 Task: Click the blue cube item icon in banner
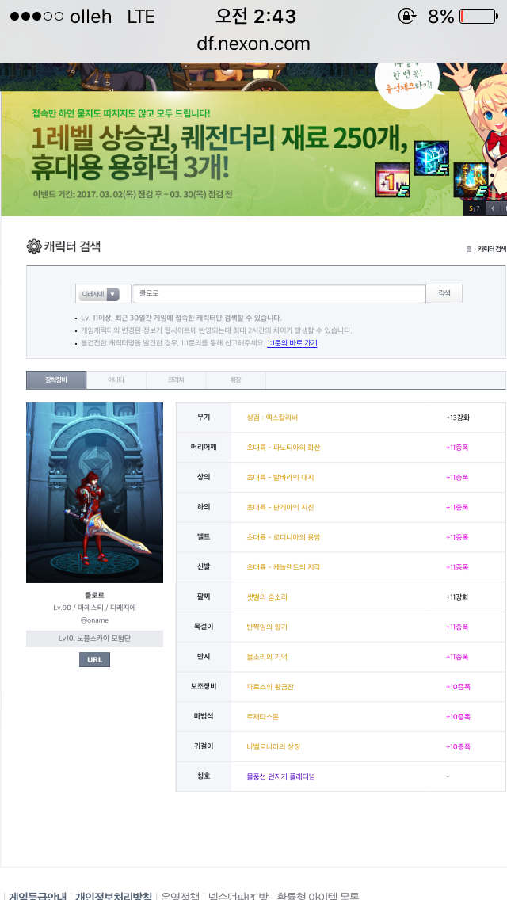pyautogui.click(x=432, y=158)
